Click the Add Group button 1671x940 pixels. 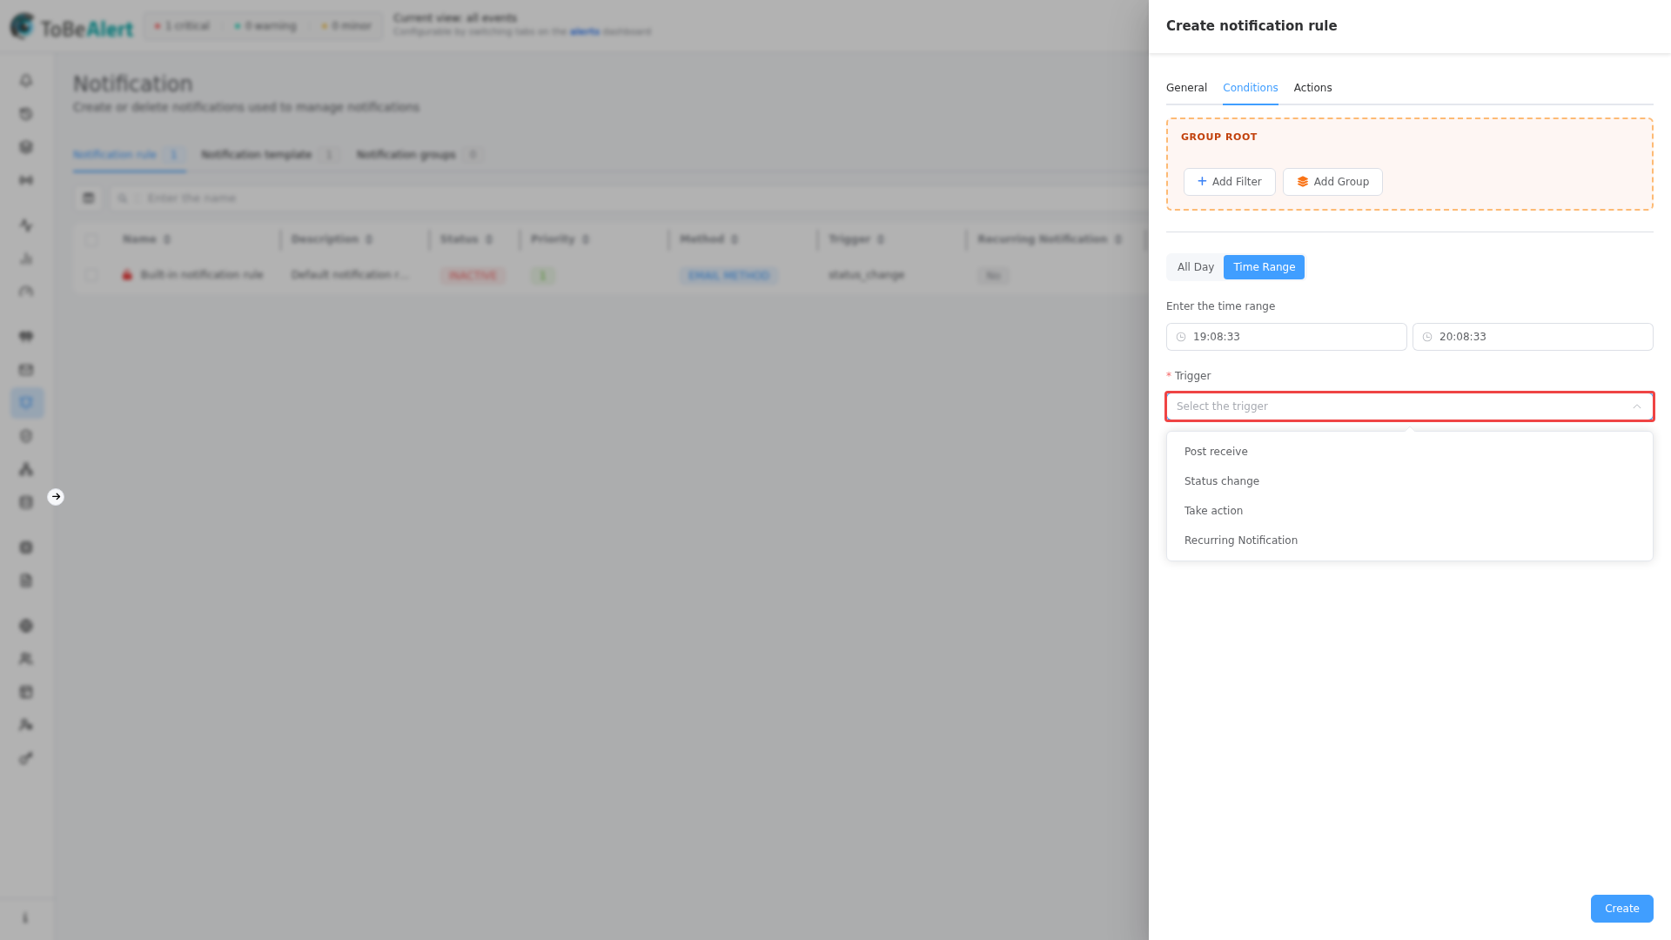click(x=1332, y=182)
